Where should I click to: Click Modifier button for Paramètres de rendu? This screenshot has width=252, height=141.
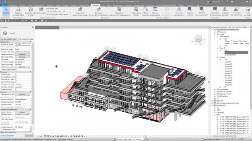[x=22, y=94]
